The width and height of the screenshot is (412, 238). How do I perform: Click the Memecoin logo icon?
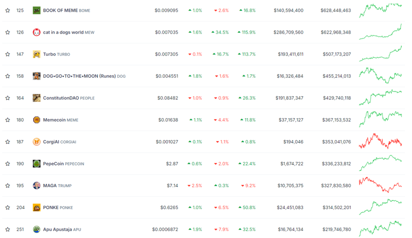(x=37, y=120)
